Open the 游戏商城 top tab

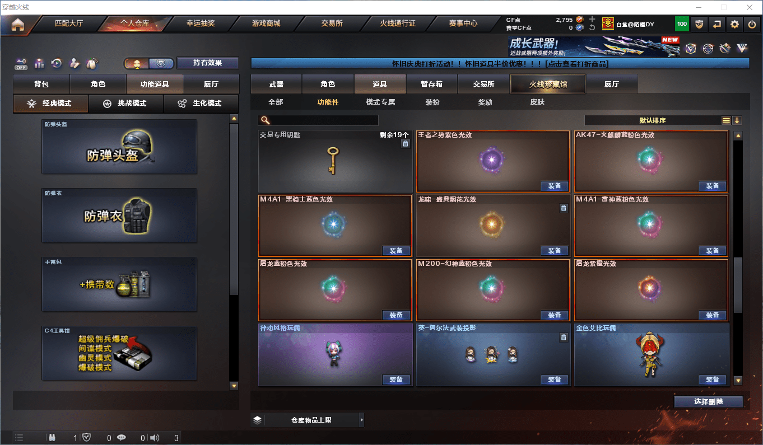(266, 24)
